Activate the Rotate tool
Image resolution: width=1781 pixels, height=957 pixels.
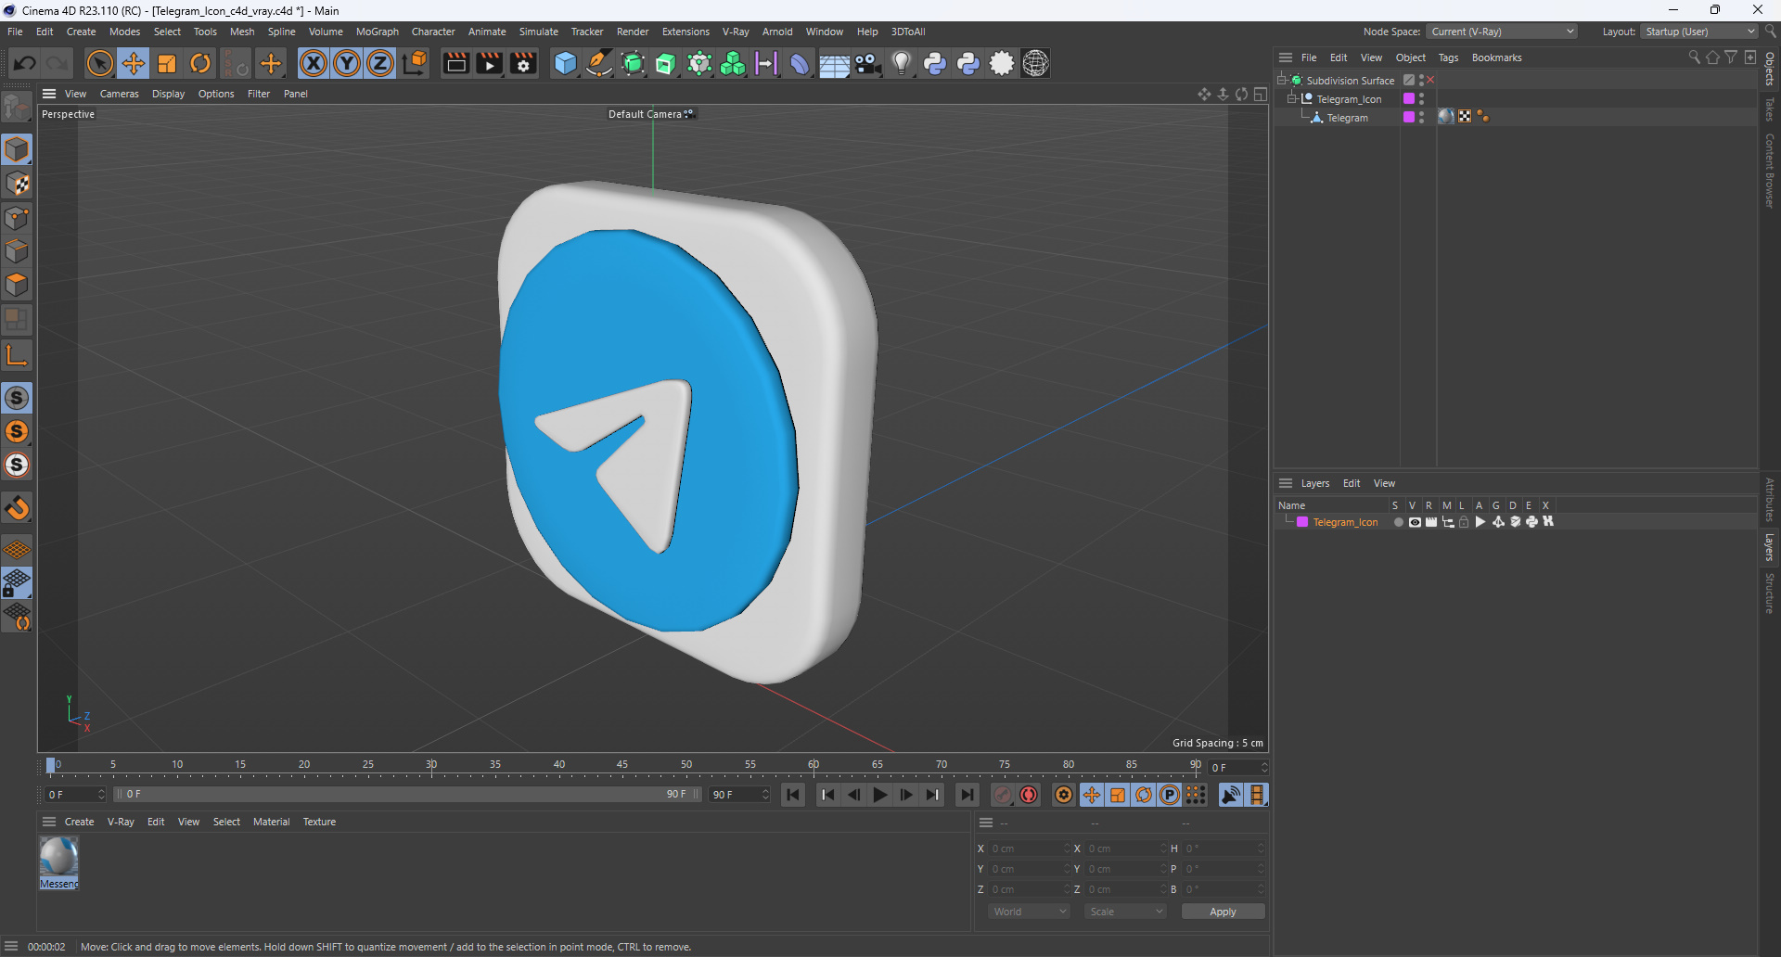click(x=200, y=63)
